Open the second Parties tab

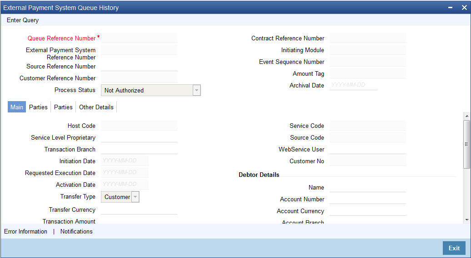click(63, 107)
